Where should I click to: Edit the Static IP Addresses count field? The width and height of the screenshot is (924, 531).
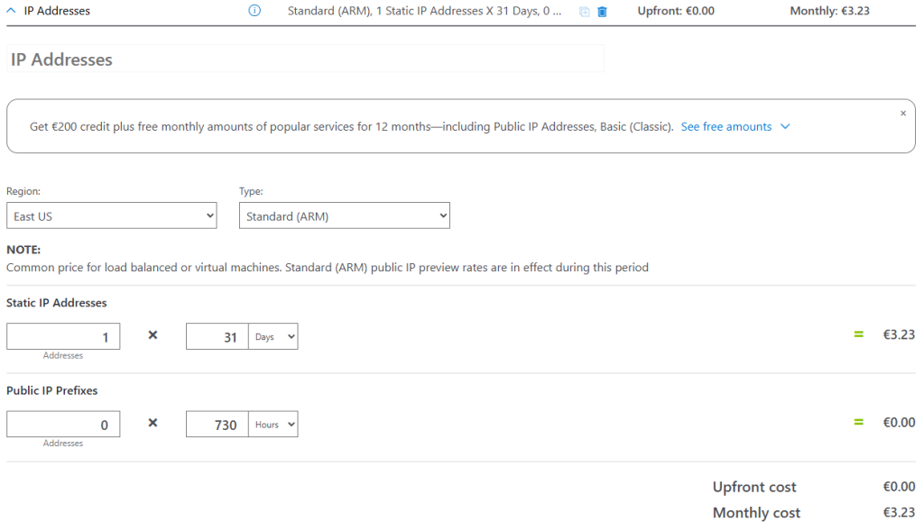[x=63, y=336]
